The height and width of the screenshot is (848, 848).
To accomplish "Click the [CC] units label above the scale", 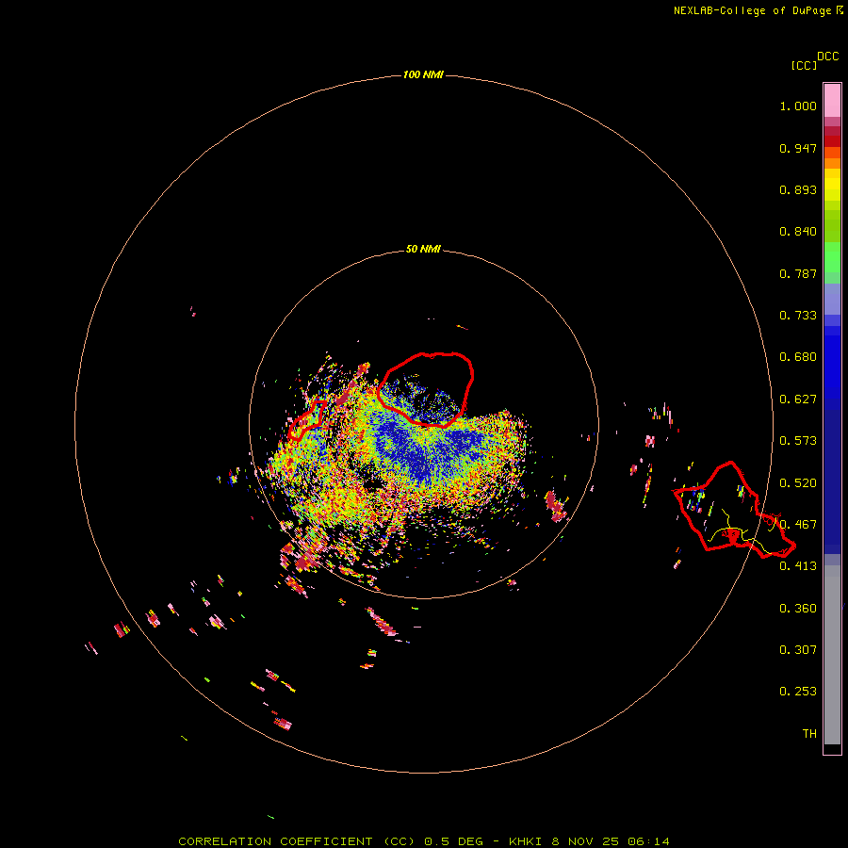I will point(804,65).
